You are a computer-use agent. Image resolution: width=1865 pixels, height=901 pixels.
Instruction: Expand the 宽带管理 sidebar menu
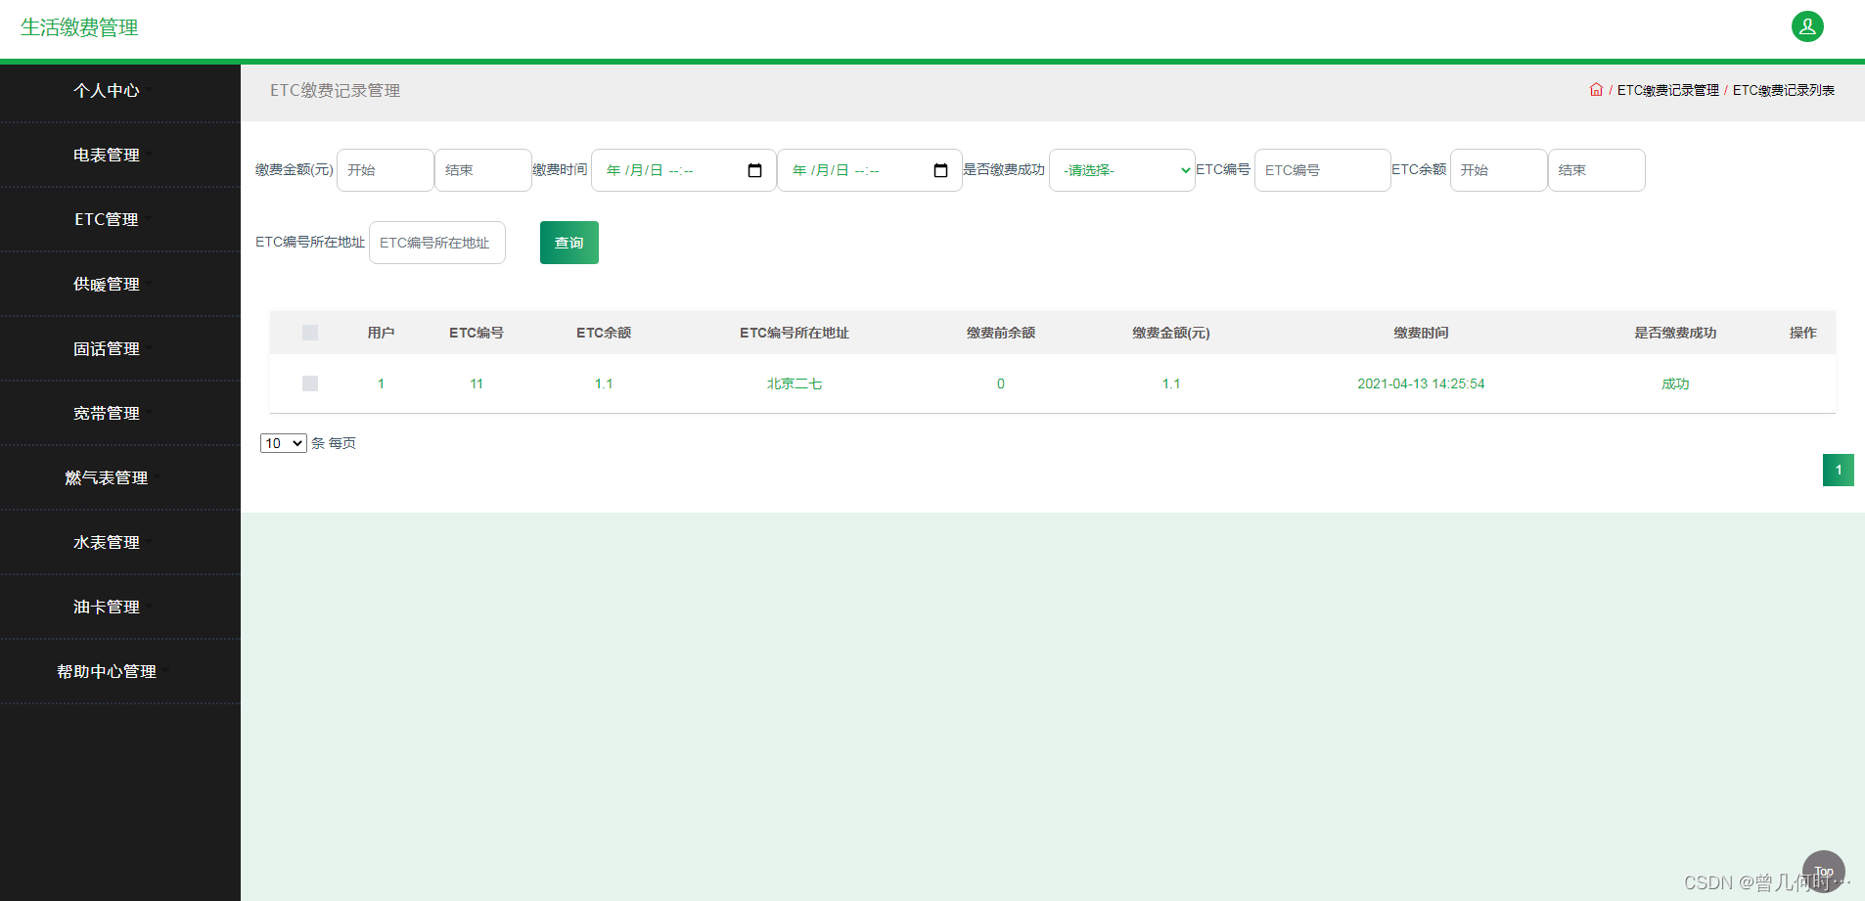(x=107, y=414)
